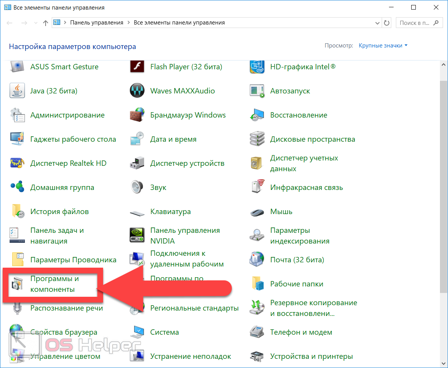Screen dimensions: 448x368
Task: Click the Up arrow navigation button
Action: (46, 23)
